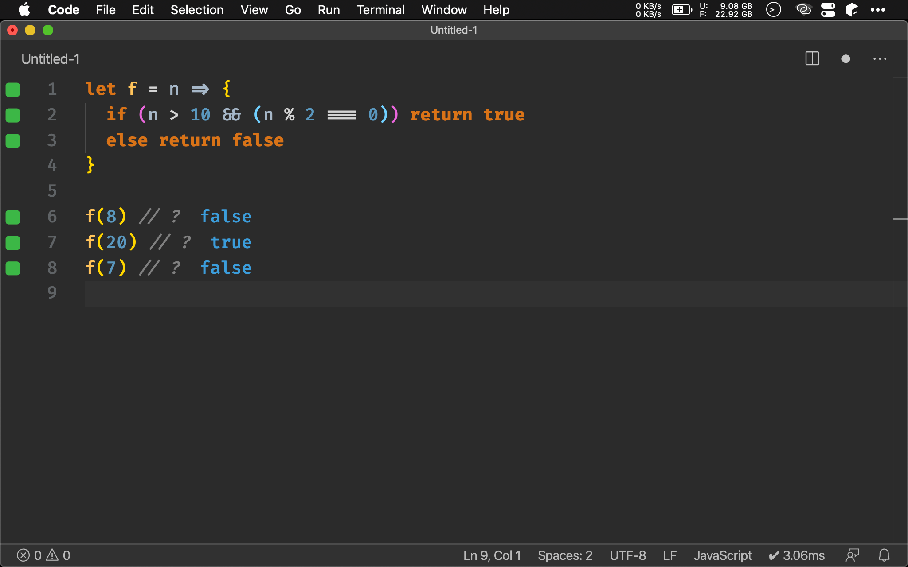Click the yellow minimize window button
The width and height of the screenshot is (908, 567).
[30, 30]
